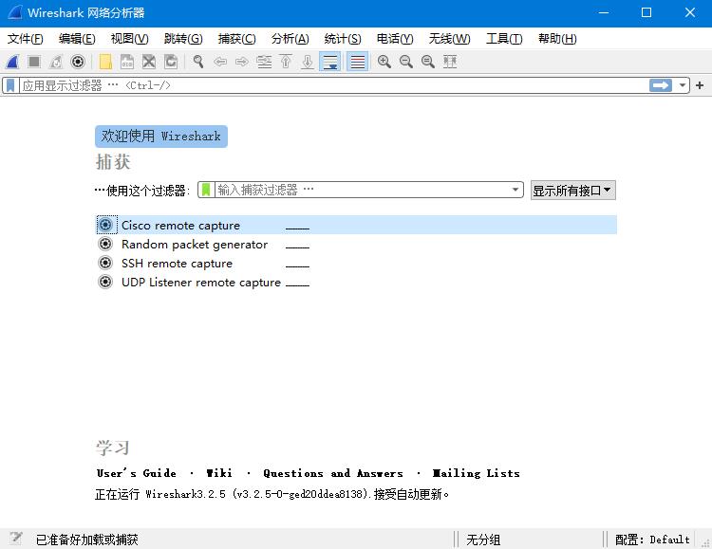
Task: Go to next packet arrow icon
Action: 242,62
